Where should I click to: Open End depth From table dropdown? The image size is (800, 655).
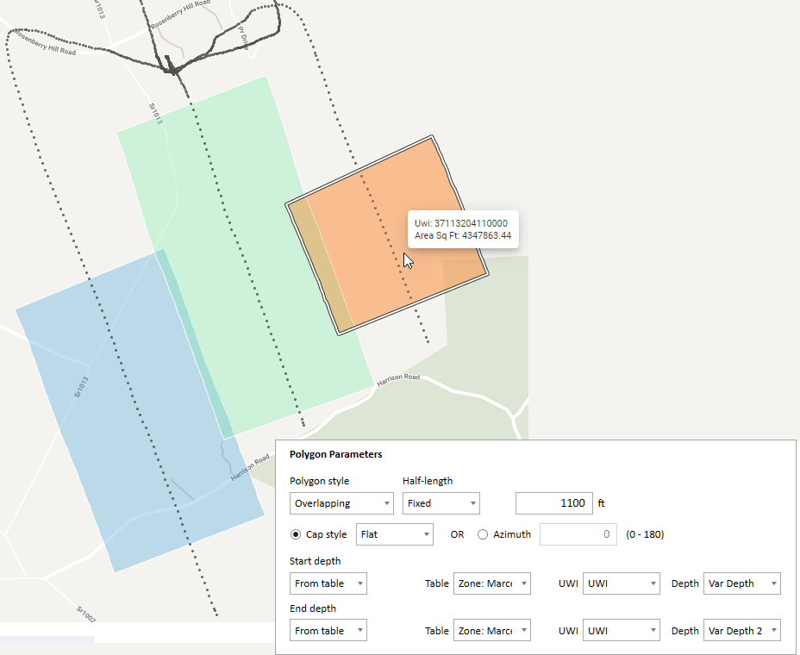[x=328, y=631]
